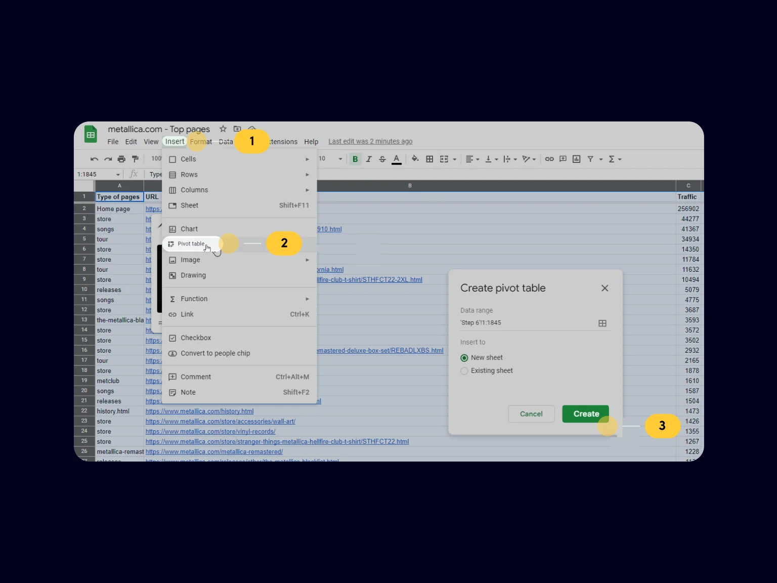Toggle bold formatting

pos(355,159)
